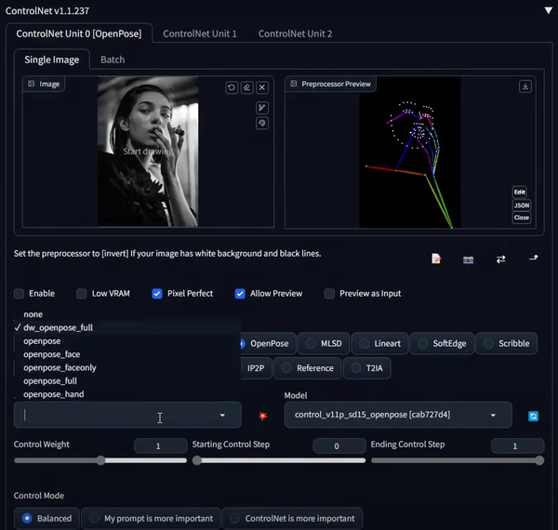Image resolution: width=558 pixels, height=530 pixels.
Task: Refresh the model list
Action: pyautogui.click(x=533, y=416)
